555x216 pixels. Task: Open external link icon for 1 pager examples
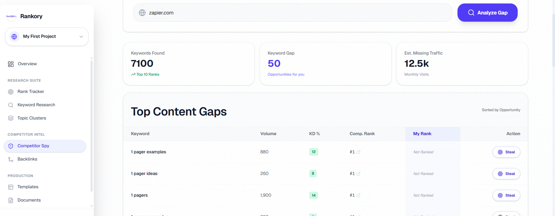coord(358,152)
